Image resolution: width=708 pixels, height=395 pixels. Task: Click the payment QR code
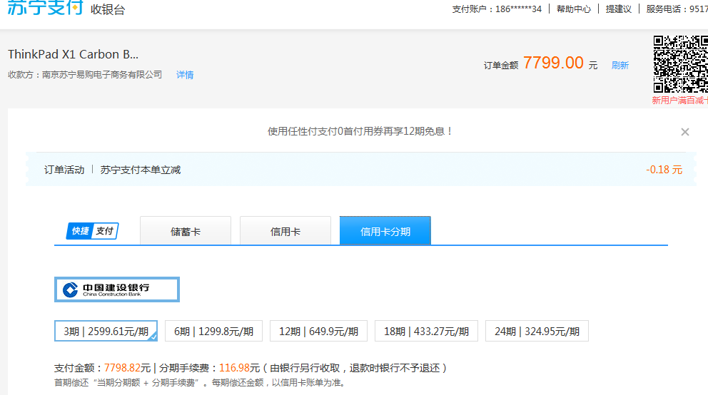[680, 64]
